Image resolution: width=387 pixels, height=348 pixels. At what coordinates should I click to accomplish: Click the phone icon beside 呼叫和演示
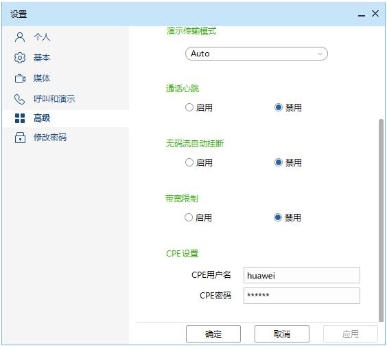pos(19,99)
